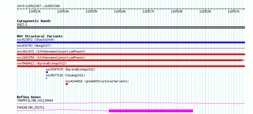Click the 116517k ruler tick label
This screenshot has height=114, width=253.
149,11
